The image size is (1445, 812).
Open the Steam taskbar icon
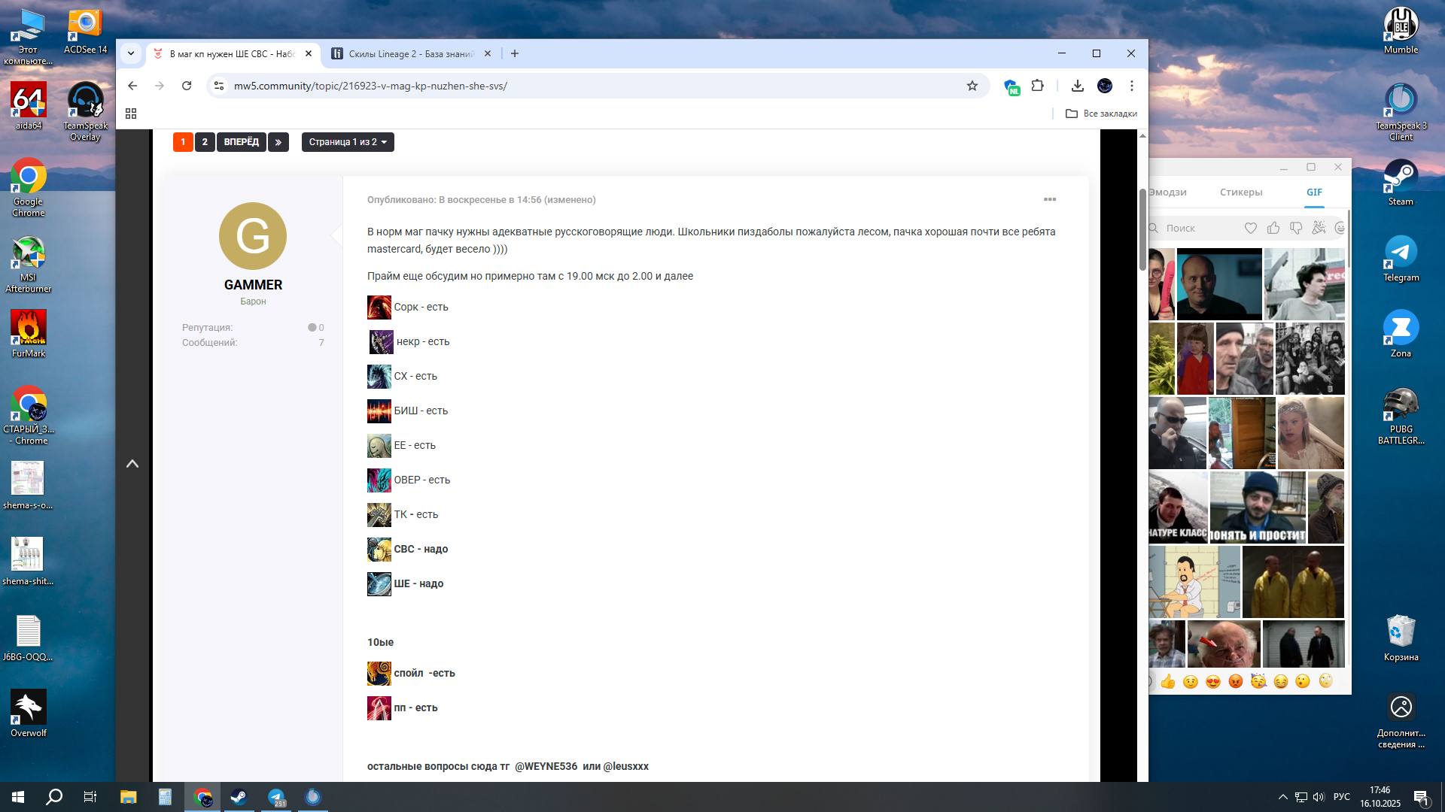click(239, 797)
